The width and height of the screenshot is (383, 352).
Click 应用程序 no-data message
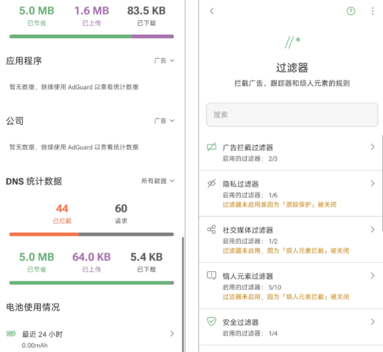(x=74, y=87)
